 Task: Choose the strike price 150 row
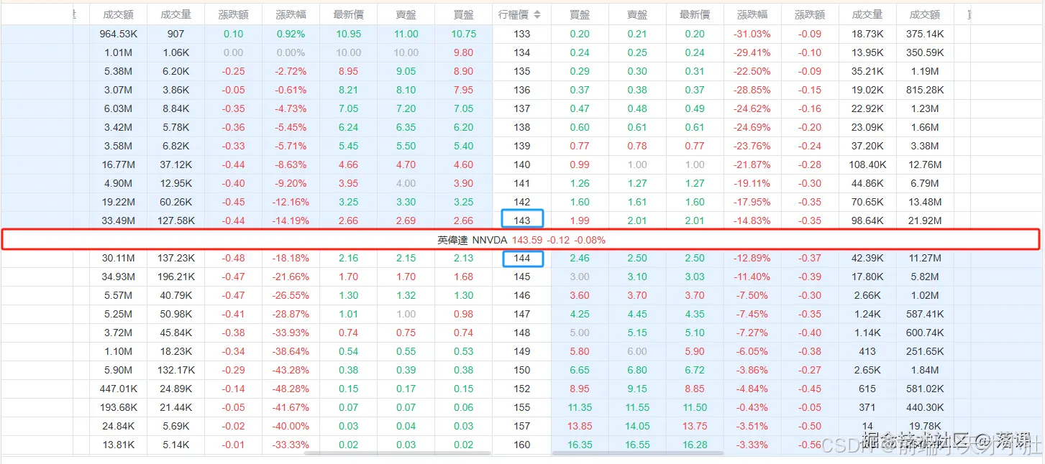522,370
